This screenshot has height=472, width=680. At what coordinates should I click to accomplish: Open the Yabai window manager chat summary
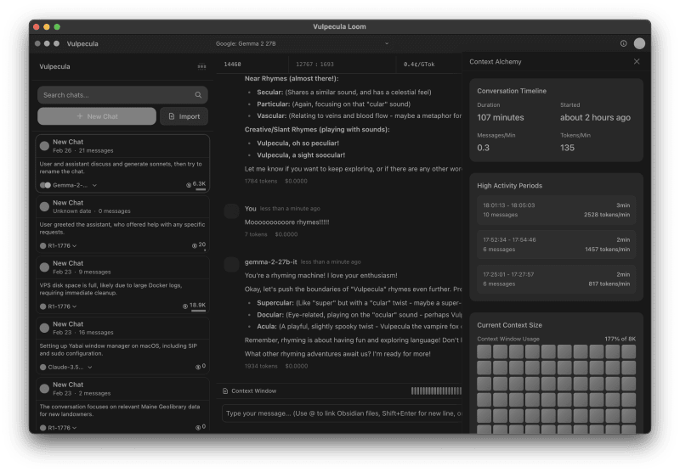point(118,350)
